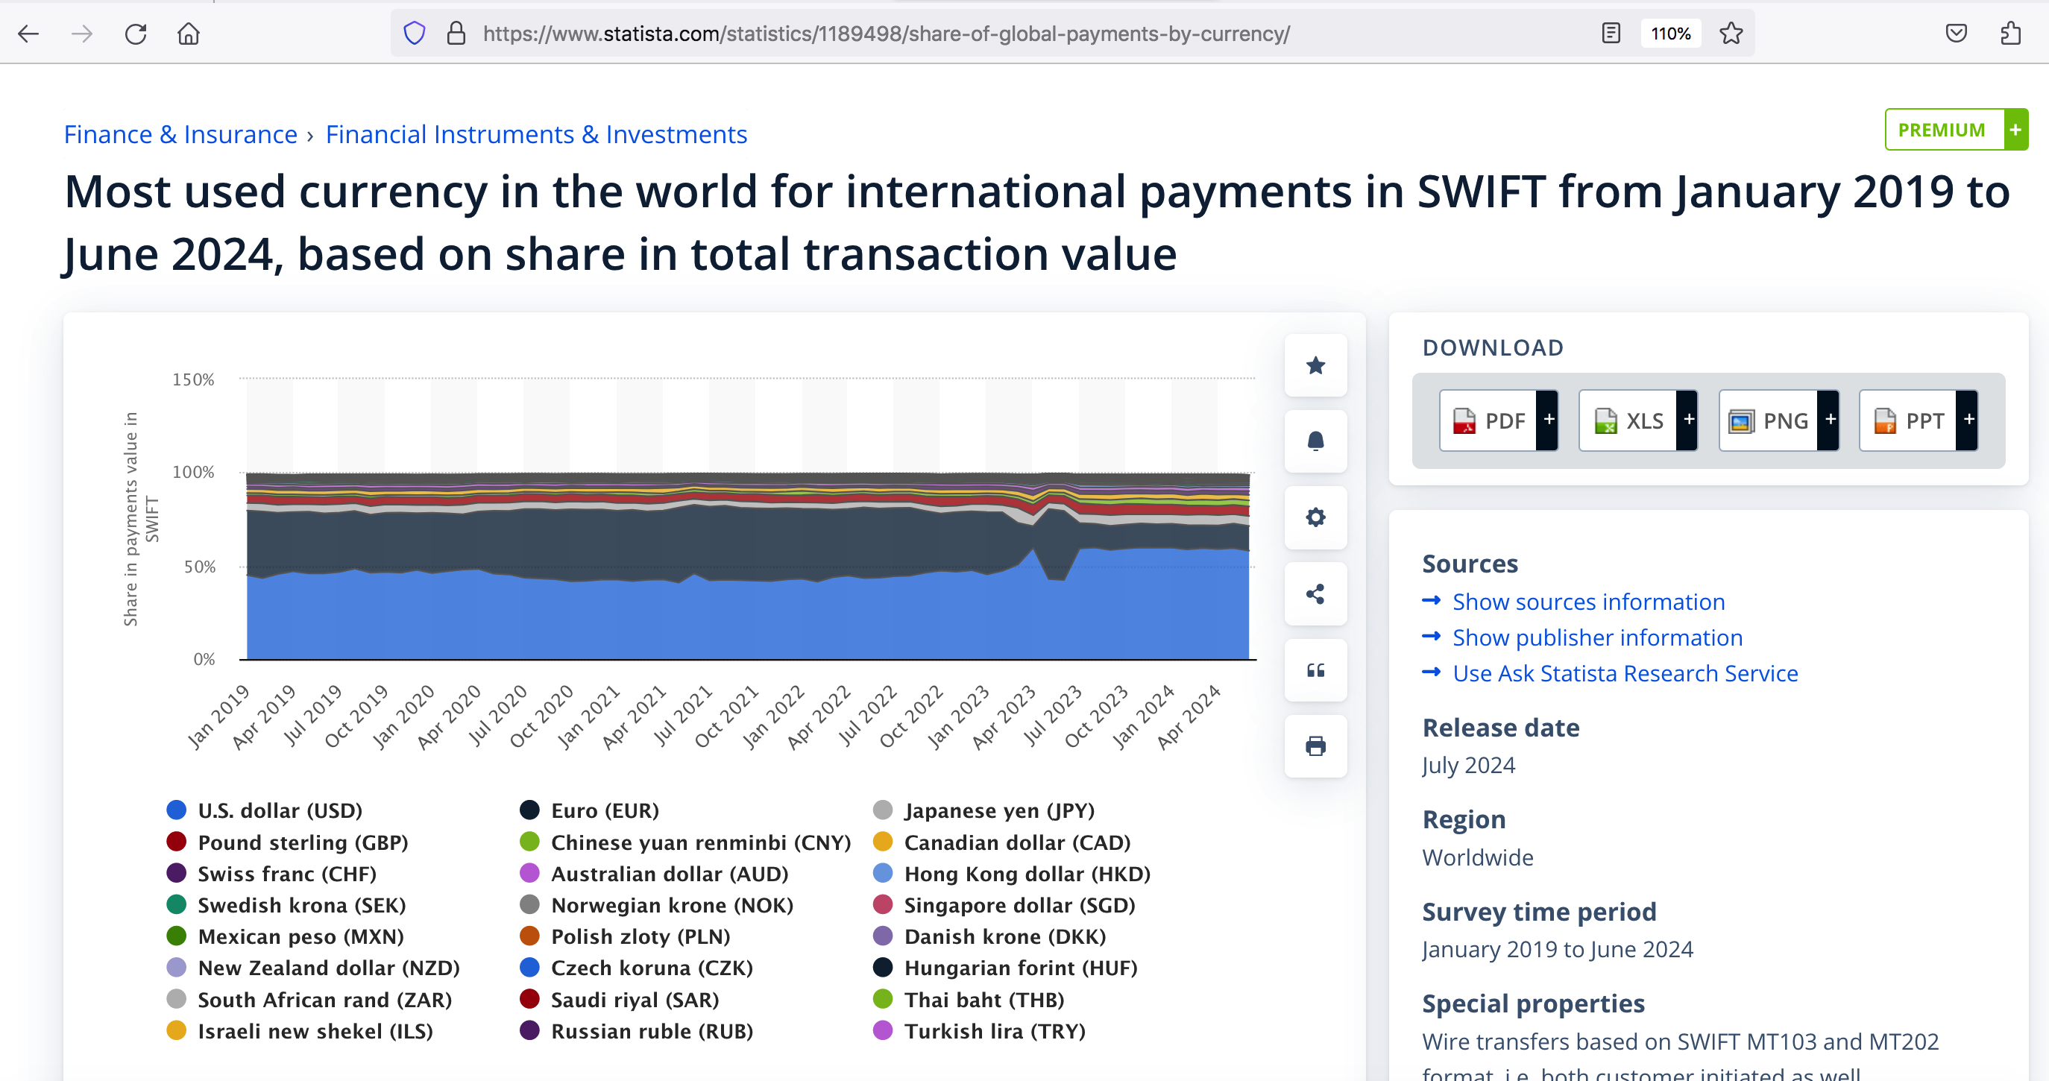The image size is (2049, 1081).
Task: Open Finance & Insurance breadcrumb
Action: (180, 134)
